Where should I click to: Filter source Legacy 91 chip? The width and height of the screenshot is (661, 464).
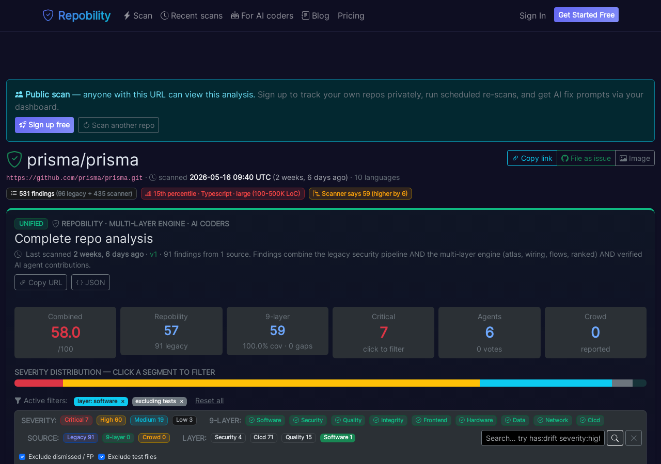pyautogui.click(x=81, y=438)
